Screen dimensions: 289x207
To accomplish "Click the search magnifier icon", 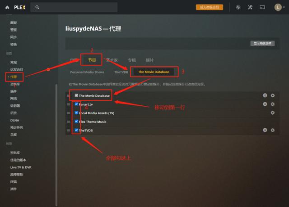I will click(x=37, y=7).
